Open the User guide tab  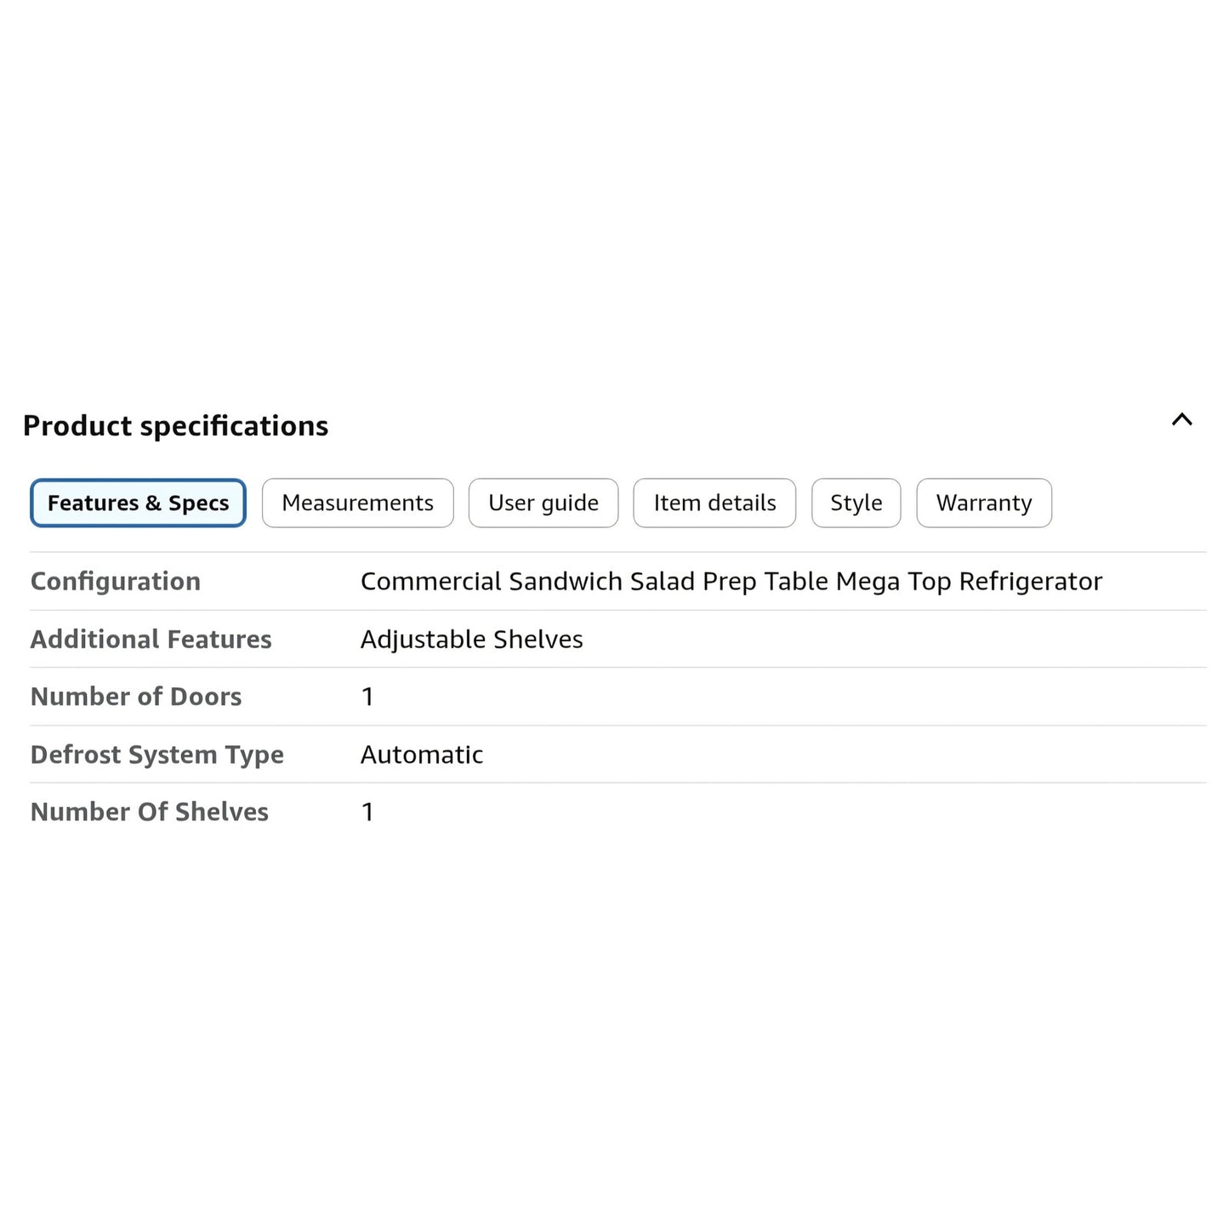click(543, 503)
